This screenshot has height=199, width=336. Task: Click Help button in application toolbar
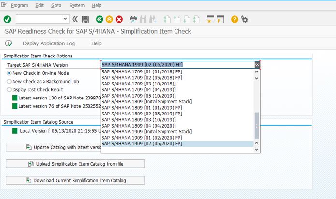coord(96,43)
